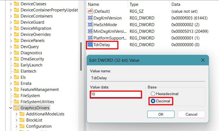Expand the Configuration subkey

tap(16, 126)
